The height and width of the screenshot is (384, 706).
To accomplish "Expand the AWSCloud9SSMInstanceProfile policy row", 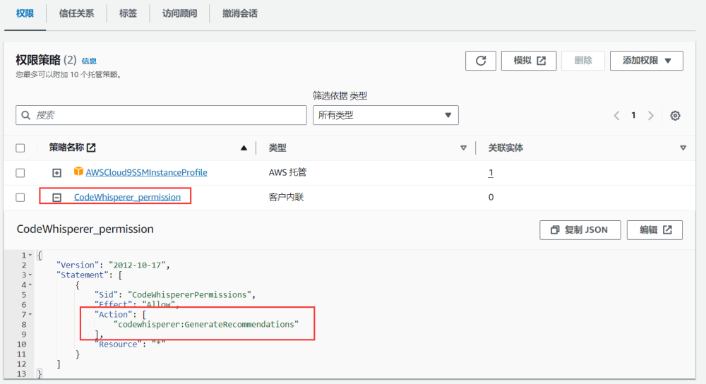I will pos(56,173).
